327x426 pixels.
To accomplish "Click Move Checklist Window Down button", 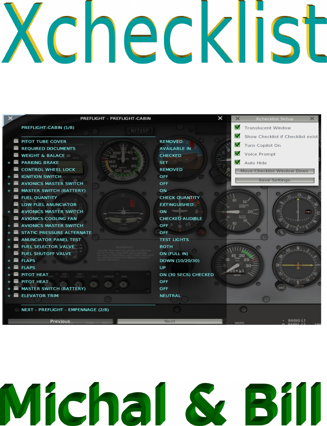I will click(275, 171).
